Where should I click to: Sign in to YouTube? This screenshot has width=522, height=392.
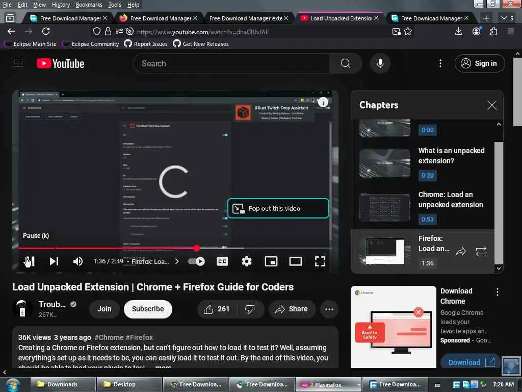pos(480,63)
